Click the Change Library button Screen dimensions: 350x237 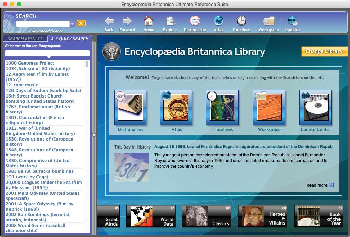324,51
